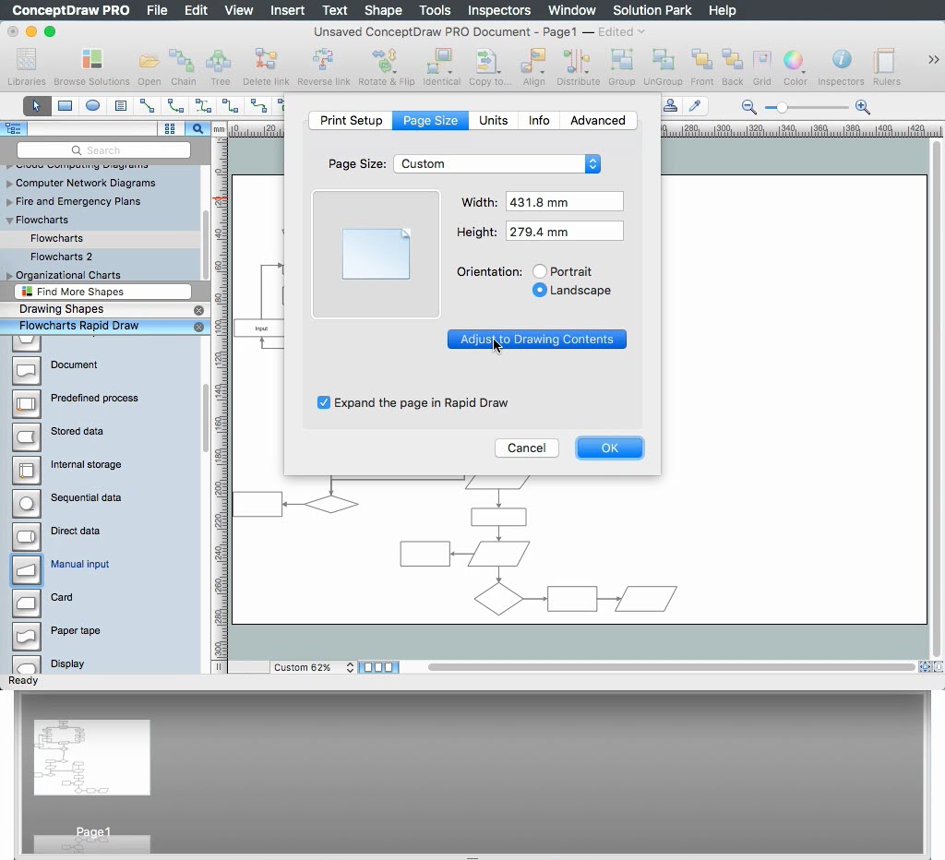Image resolution: width=945 pixels, height=860 pixels.
Task: Click the Rotate & Flip icon
Action: pos(386,62)
